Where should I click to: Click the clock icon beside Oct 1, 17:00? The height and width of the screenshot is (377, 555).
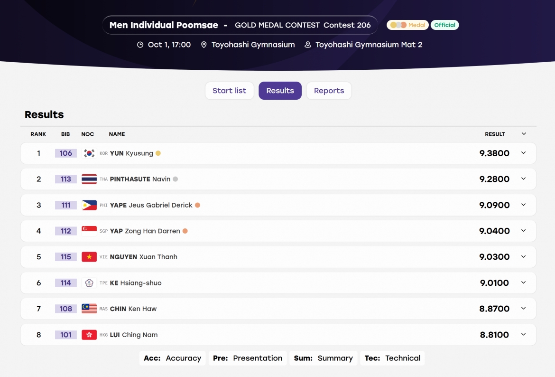140,45
